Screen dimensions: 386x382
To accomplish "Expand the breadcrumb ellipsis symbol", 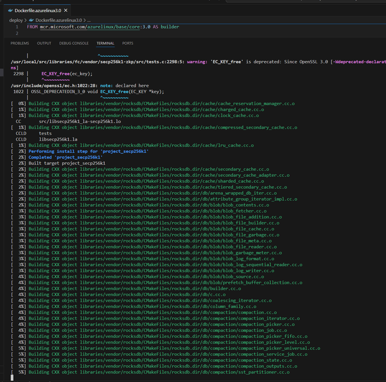I will coord(88,20).
